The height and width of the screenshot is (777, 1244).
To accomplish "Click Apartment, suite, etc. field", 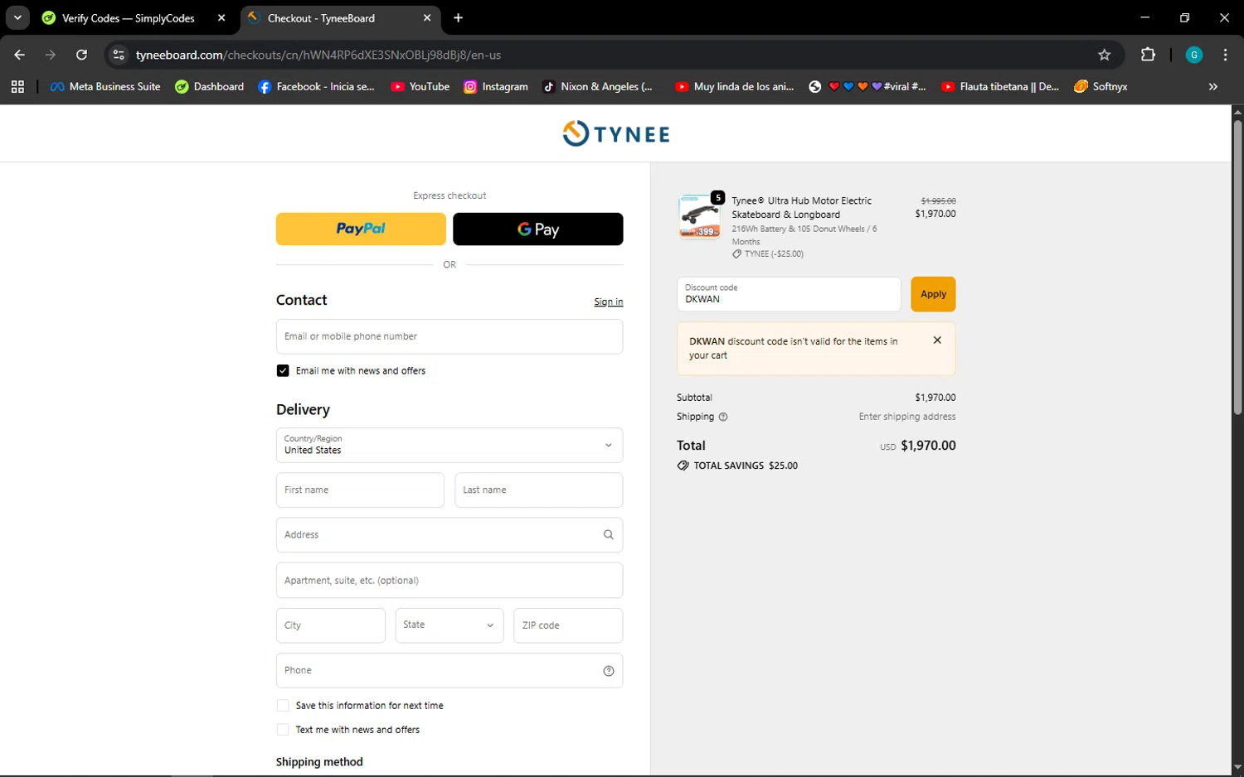I will (x=449, y=580).
